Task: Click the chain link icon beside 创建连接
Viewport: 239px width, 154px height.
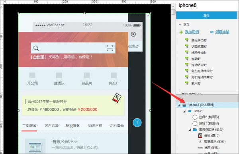Action: coord(212,32)
